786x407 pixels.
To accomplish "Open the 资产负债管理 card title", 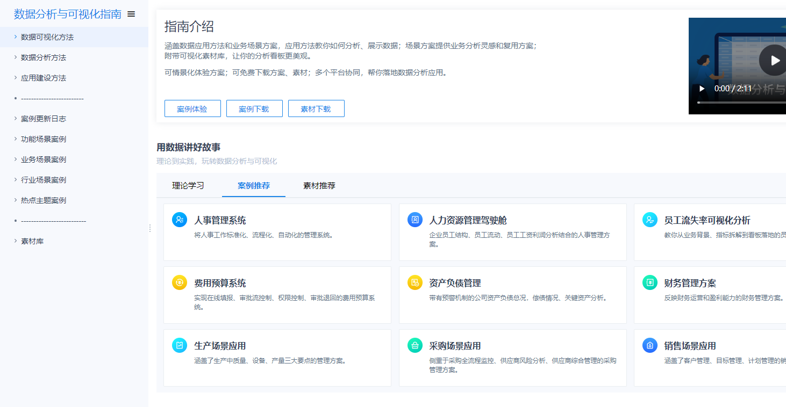I will pyautogui.click(x=455, y=283).
